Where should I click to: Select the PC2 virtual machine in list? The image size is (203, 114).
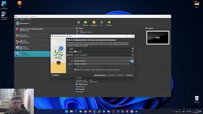(32, 42)
